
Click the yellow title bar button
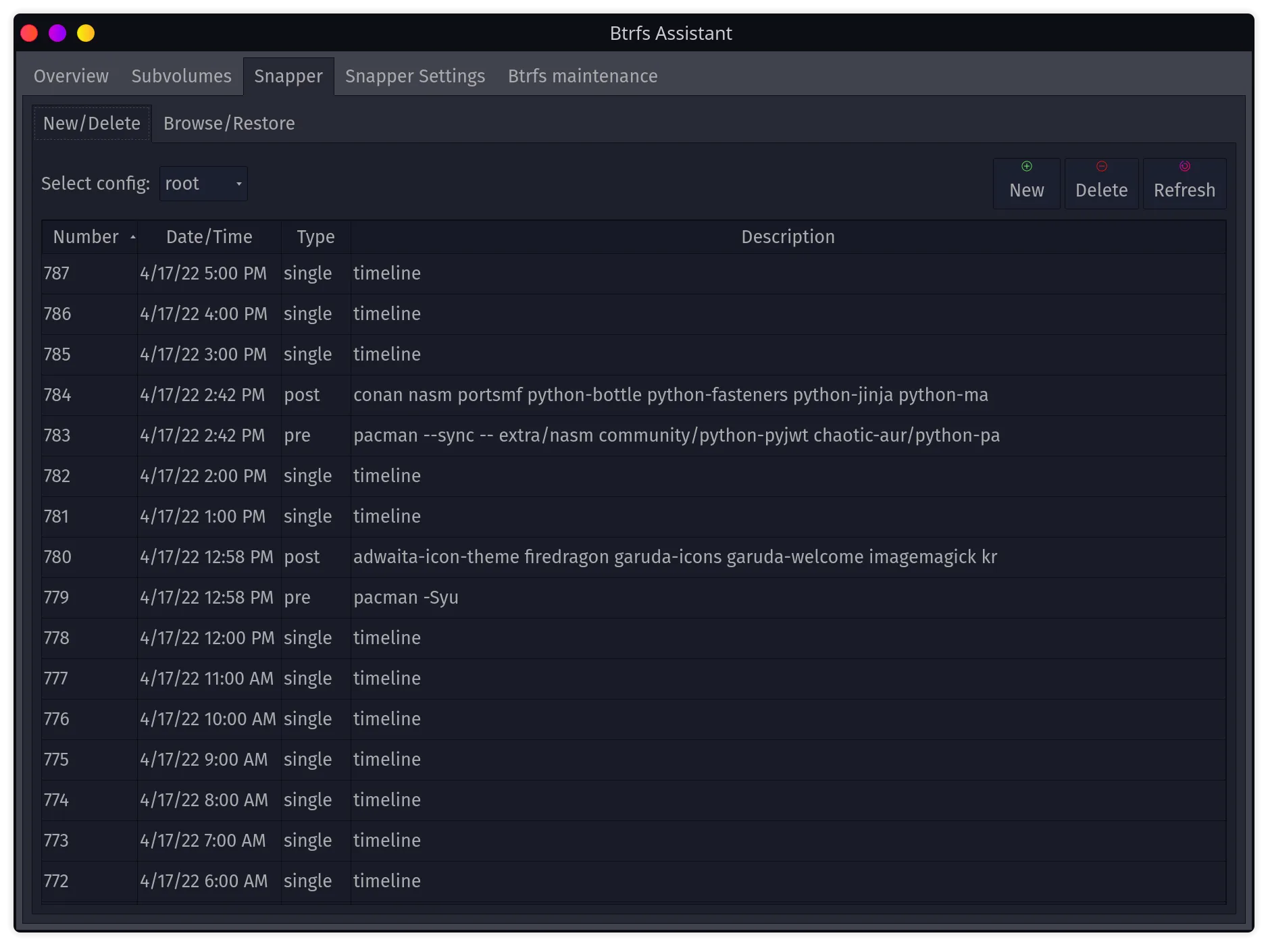(x=86, y=33)
